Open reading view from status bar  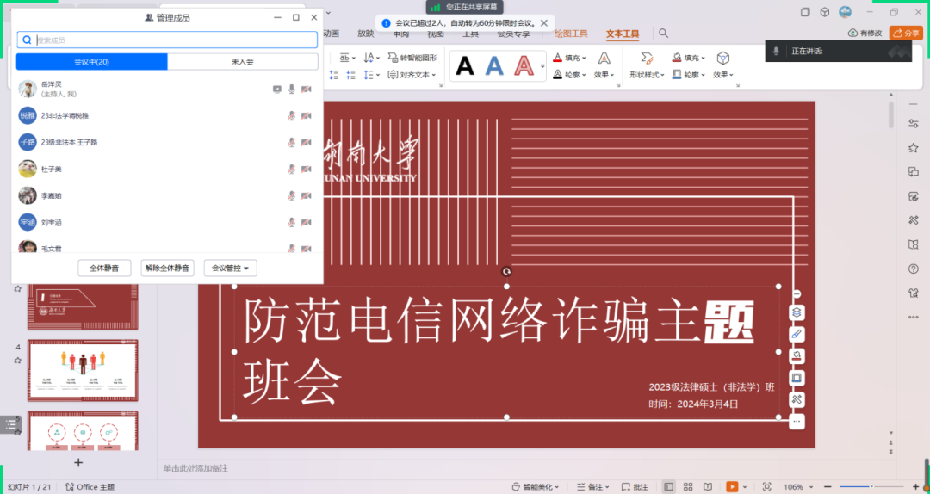pyautogui.click(x=708, y=486)
